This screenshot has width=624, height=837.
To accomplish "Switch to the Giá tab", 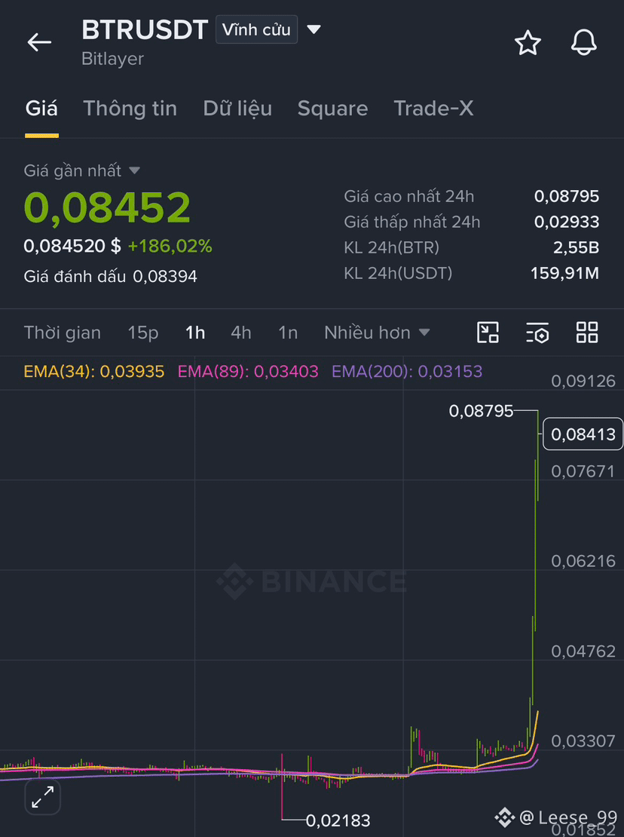I will [41, 109].
